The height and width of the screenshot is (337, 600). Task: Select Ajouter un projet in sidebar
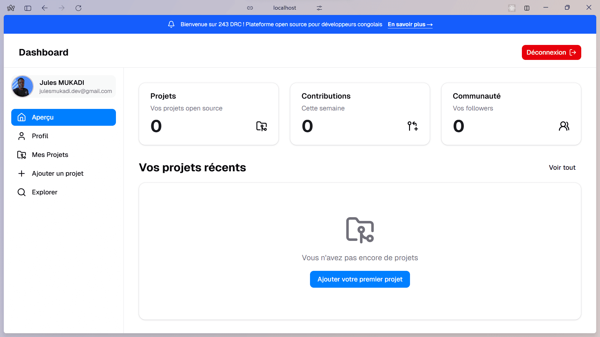57,173
